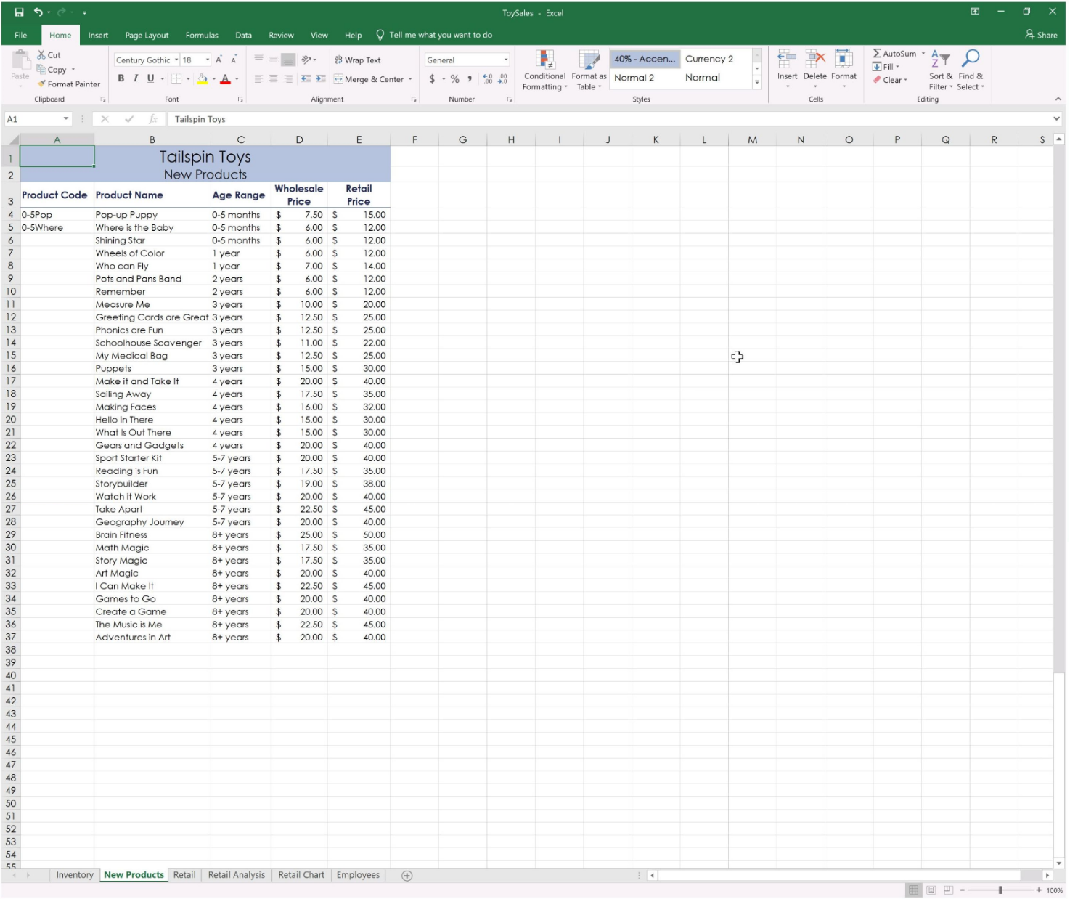Image resolution: width=1070 pixels, height=899 pixels.
Task: Toggle Wrap Text
Action: coord(357,60)
